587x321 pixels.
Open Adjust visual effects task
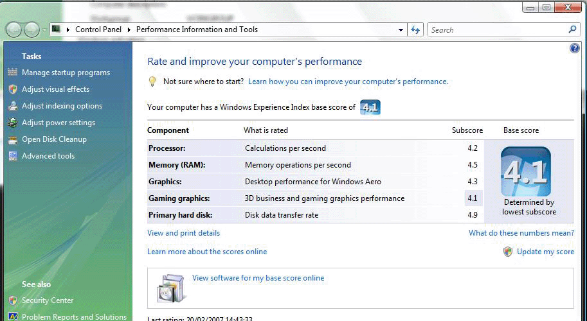(x=55, y=89)
